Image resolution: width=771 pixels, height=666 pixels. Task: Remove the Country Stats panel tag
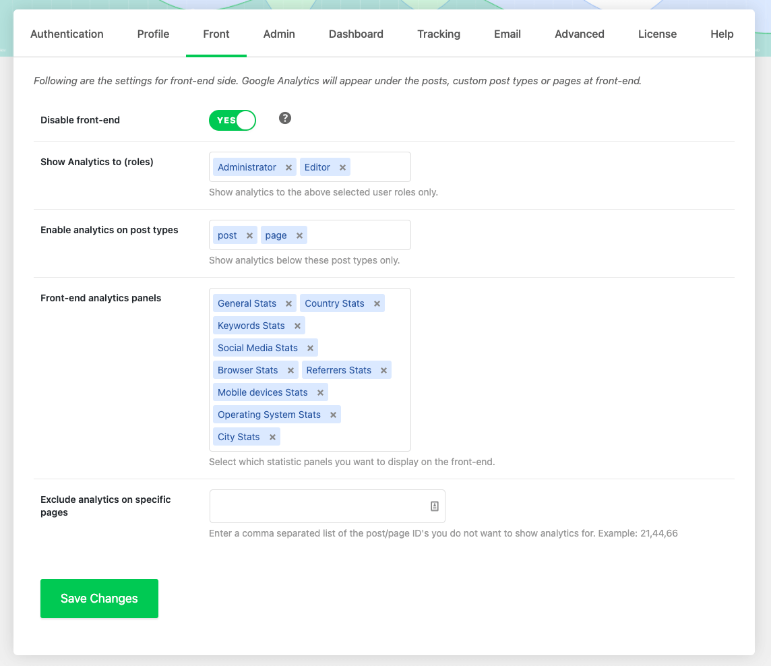point(377,304)
